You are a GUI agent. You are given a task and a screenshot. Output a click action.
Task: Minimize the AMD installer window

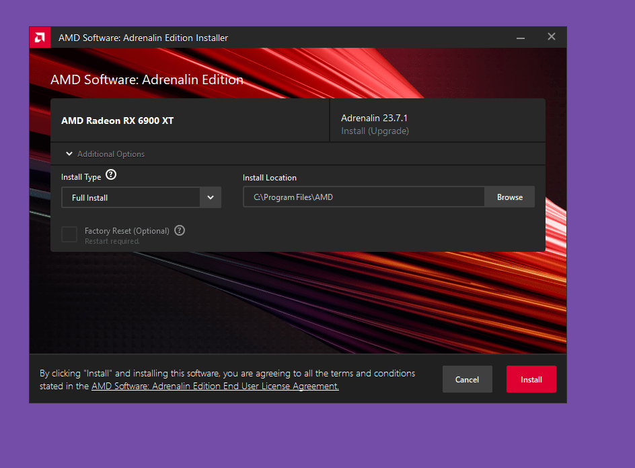tap(521, 37)
